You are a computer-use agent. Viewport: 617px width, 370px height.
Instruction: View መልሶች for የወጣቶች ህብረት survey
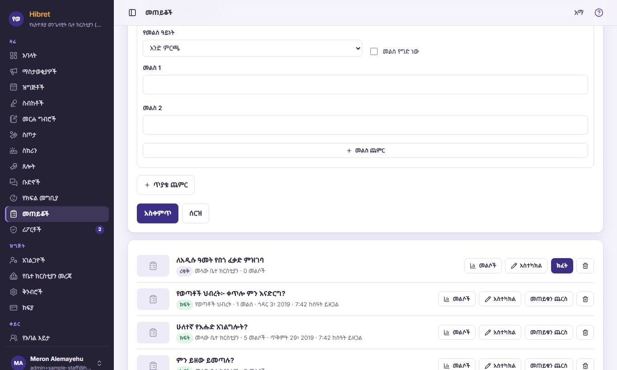457,299
